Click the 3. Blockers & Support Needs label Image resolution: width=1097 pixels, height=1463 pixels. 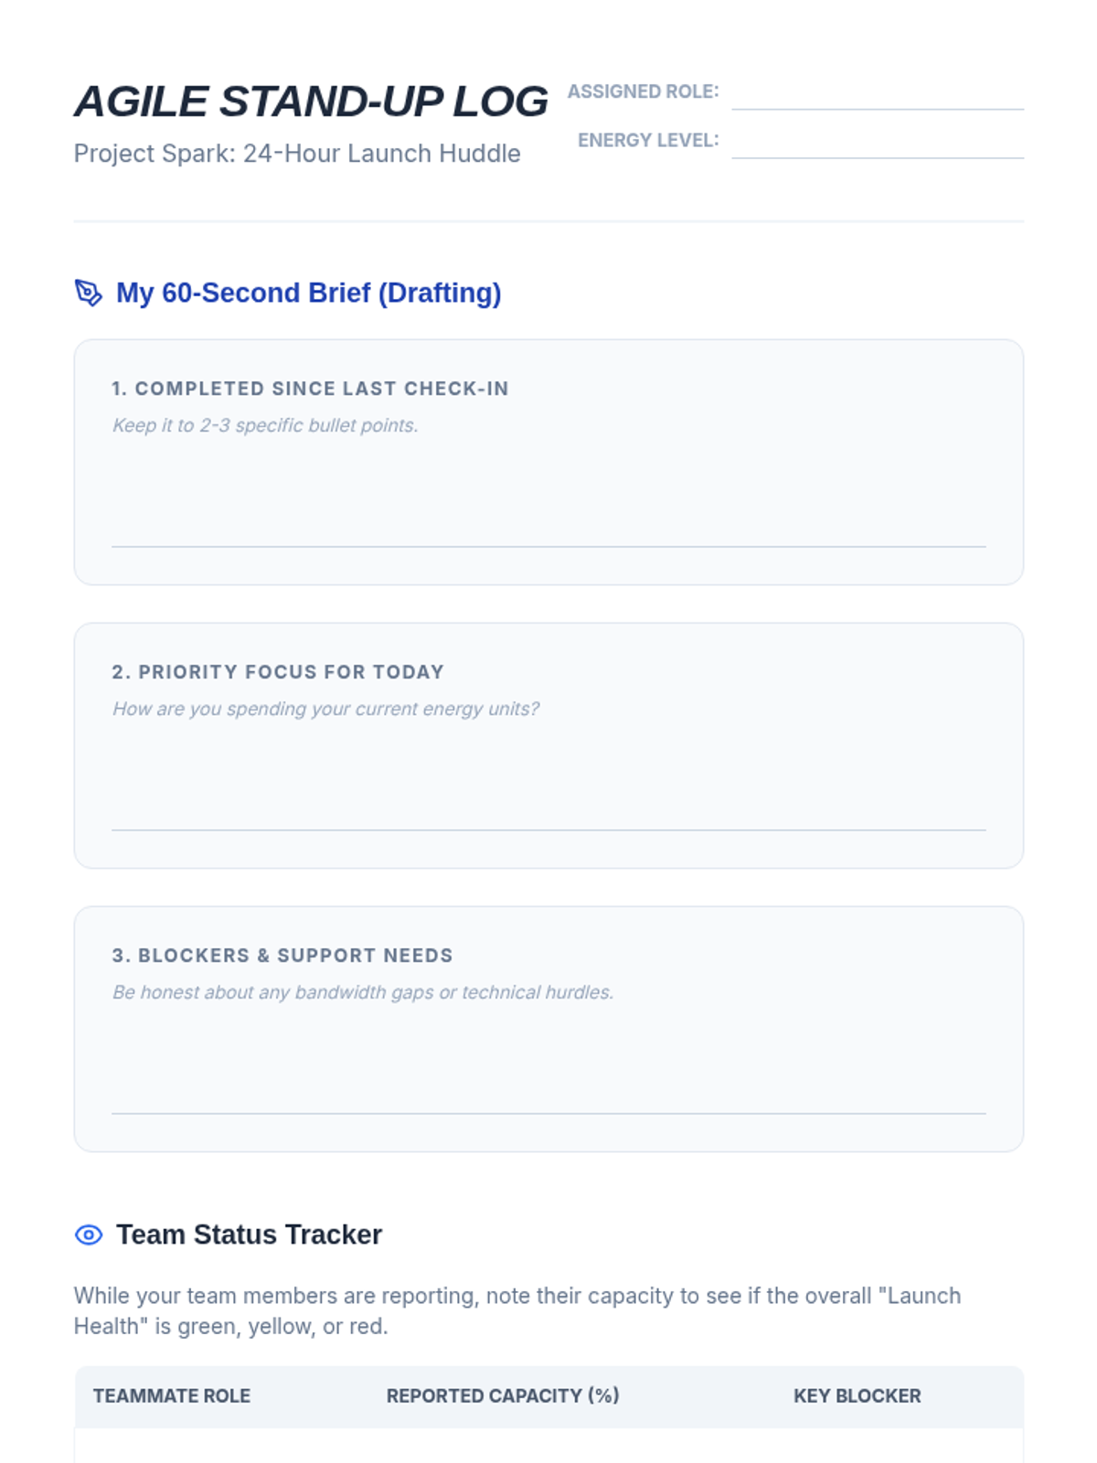282,956
